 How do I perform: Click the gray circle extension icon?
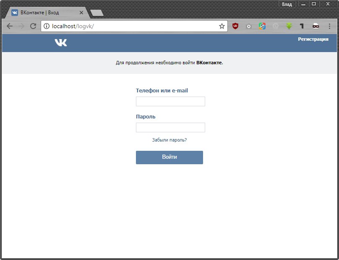point(249,26)
